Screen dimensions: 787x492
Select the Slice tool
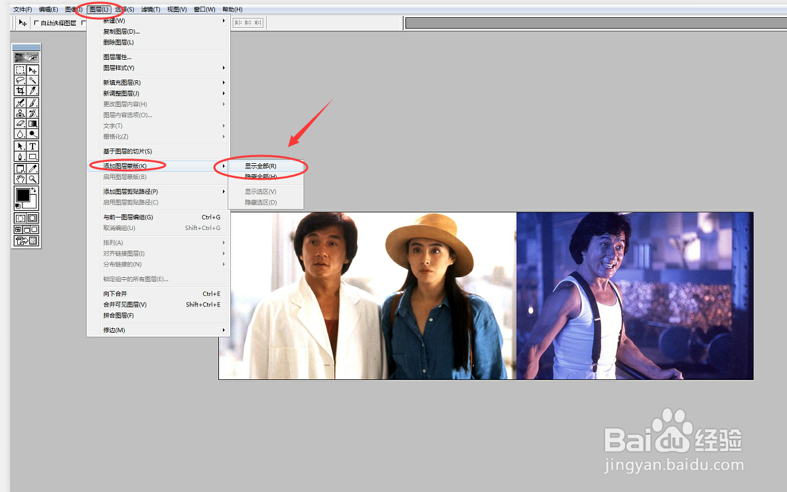point(33,91)
